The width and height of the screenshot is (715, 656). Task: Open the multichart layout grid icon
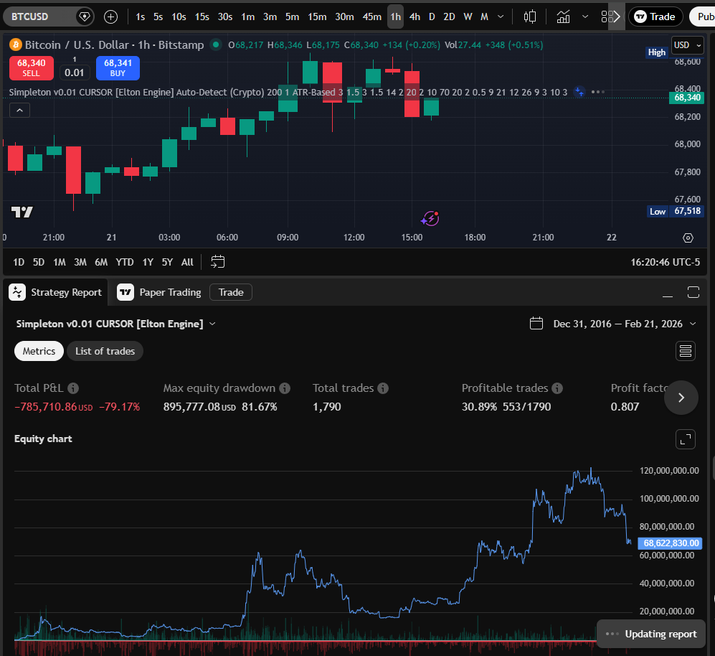(606, 16)
